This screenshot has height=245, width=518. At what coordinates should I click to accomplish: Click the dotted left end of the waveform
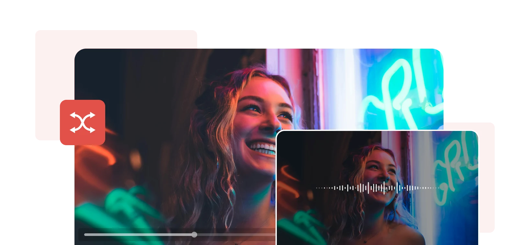coord(321,188)
